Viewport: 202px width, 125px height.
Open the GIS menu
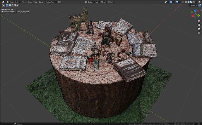tap(59, 2)
